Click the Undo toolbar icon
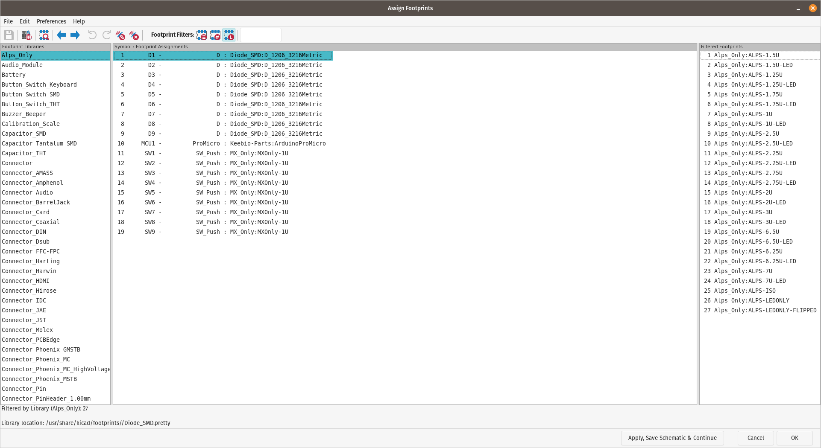The width and height of the screenshot is (821, 448). pos(92,35)
